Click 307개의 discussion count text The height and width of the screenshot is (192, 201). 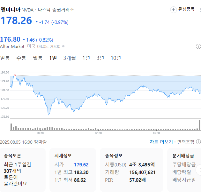(12, 171)
